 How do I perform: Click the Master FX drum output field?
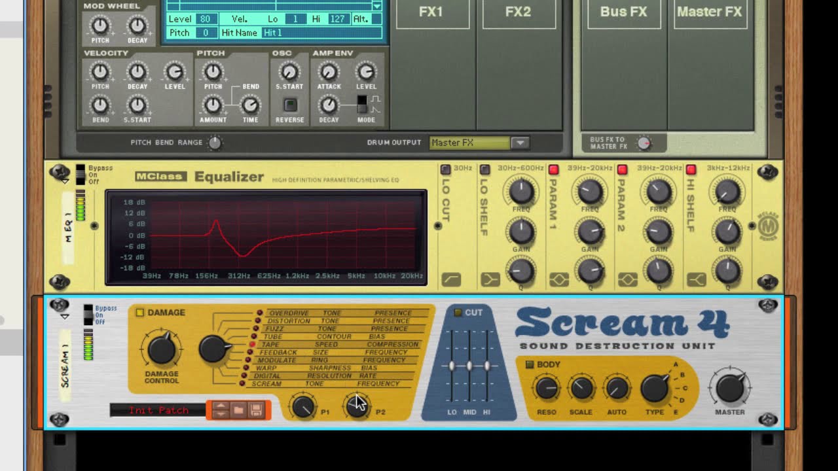(470, 143)
